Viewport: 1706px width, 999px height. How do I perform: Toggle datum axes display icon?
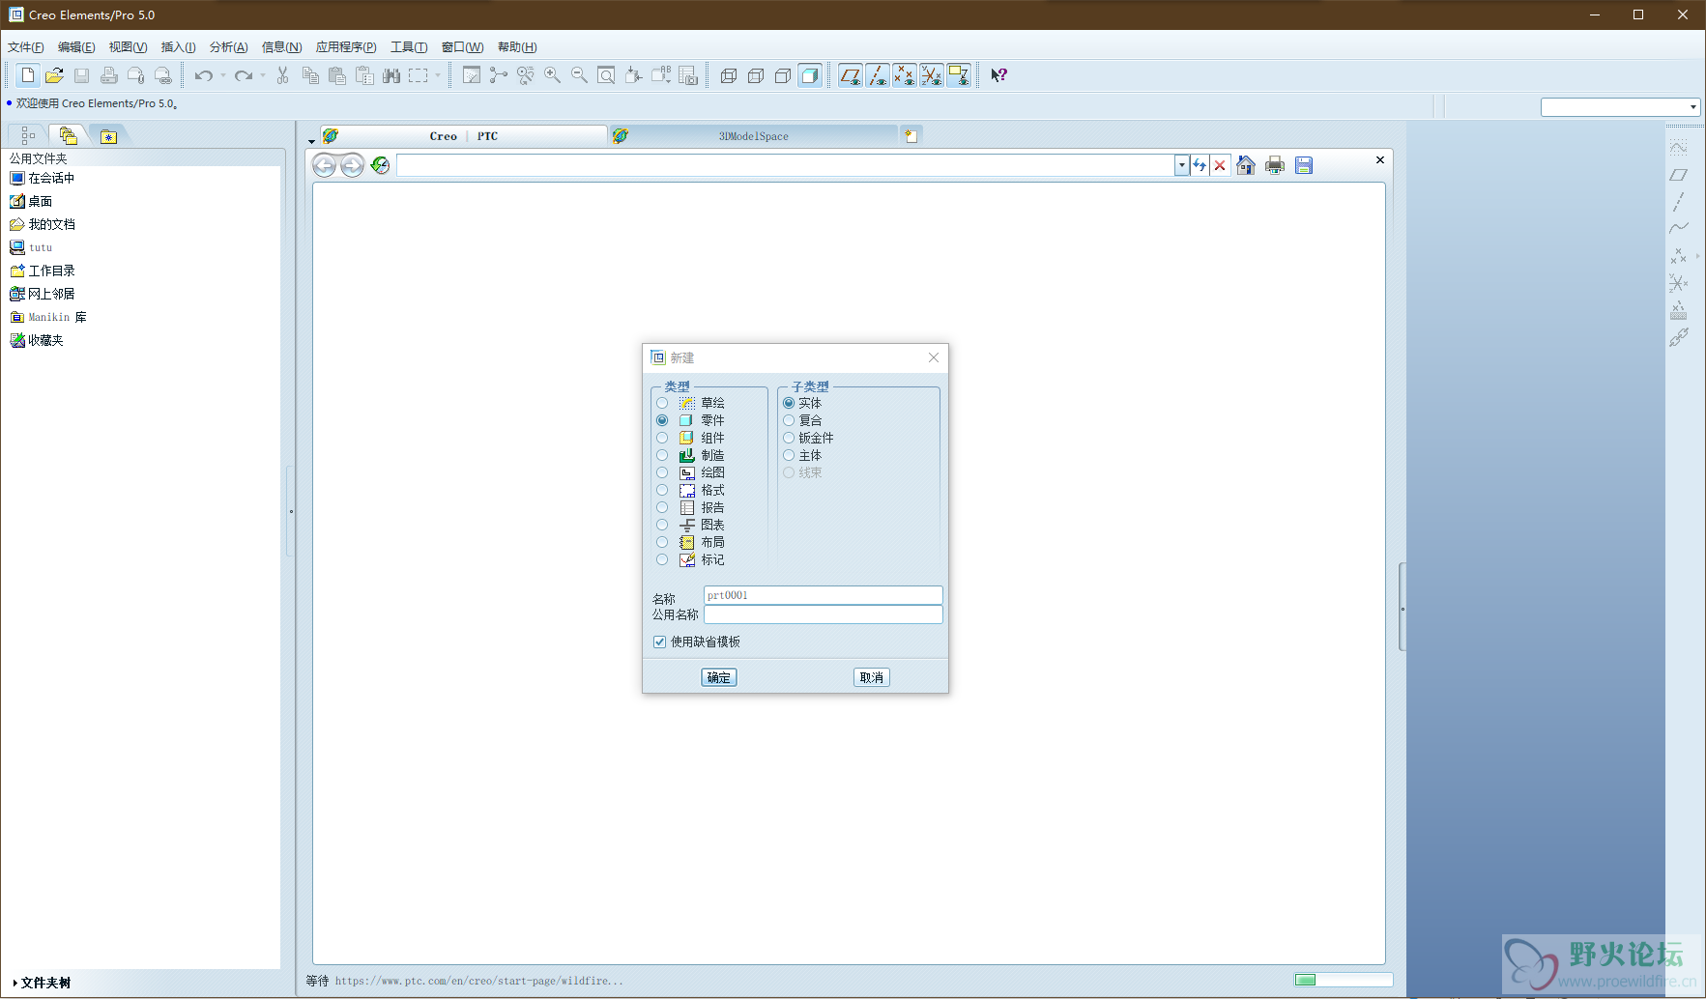click(x=878, y=75)
